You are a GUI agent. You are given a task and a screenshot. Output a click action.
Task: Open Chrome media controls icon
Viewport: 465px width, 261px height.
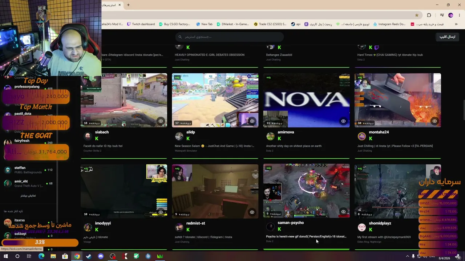point(442,15)
